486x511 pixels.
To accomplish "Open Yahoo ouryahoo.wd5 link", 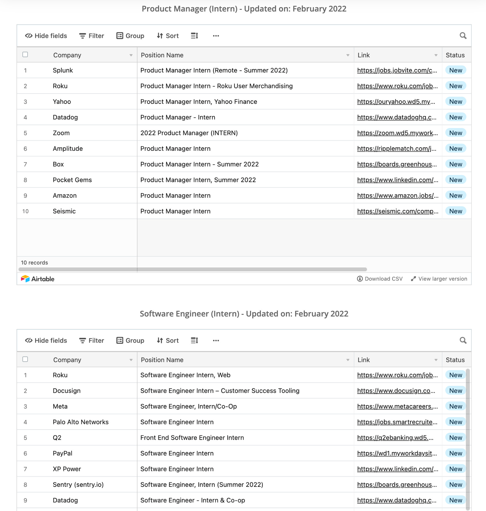I will tap(396, 102).
